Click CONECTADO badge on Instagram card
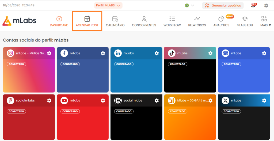Image resolution: width=274 pixels, height=141 pixels. [16, 64]
